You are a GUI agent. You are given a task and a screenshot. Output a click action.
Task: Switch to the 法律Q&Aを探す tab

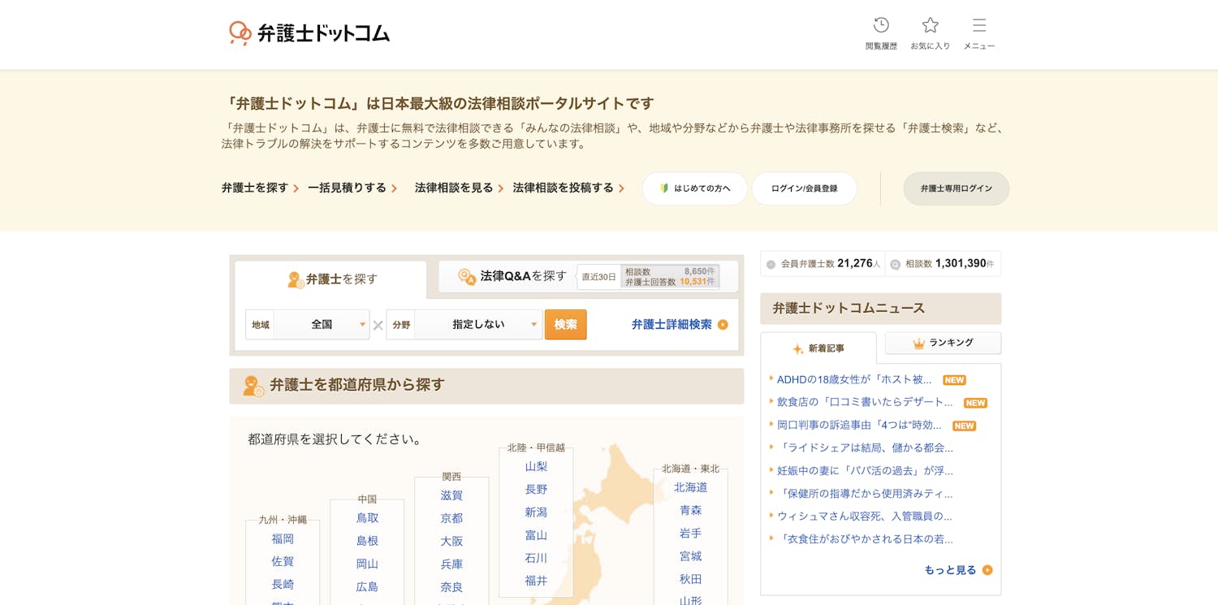(513, 276)
